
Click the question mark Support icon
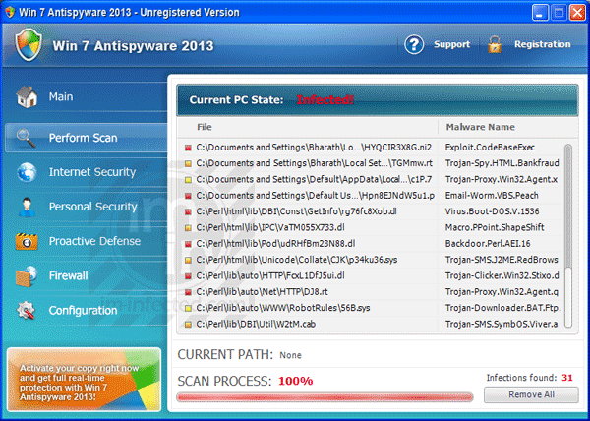[x=414, y=45]
